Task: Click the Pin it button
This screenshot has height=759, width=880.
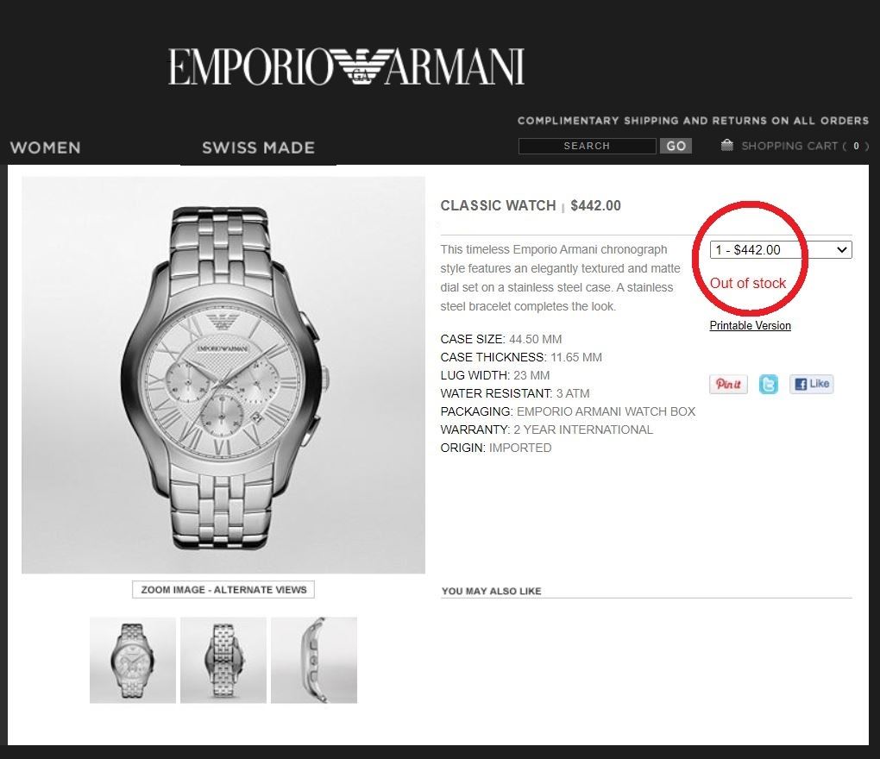Action: [728, 385]
